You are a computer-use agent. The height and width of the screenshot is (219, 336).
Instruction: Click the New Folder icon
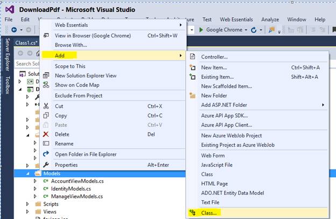tap(192, 95)
